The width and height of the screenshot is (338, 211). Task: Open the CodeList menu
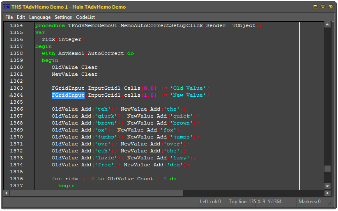(x=85, y=17)
